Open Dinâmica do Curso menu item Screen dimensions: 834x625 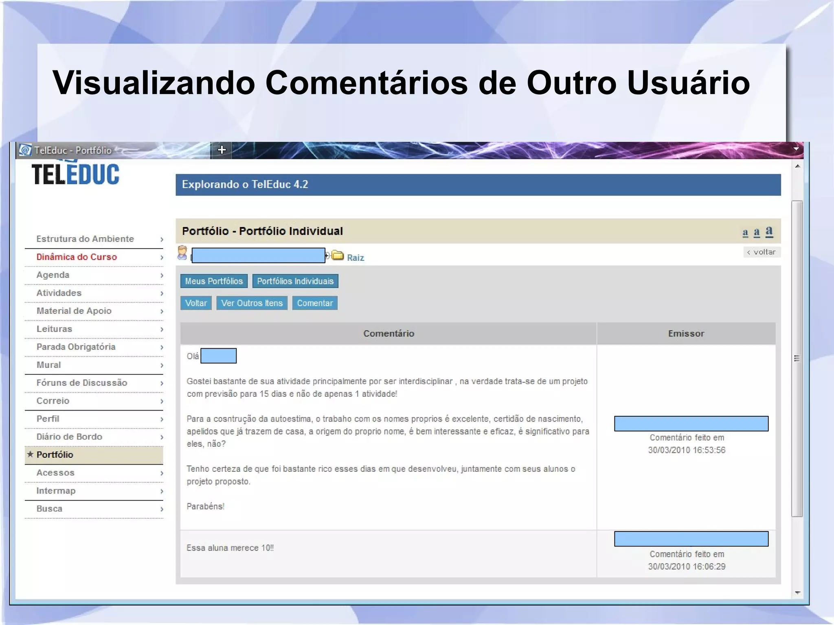pos(77,257)
